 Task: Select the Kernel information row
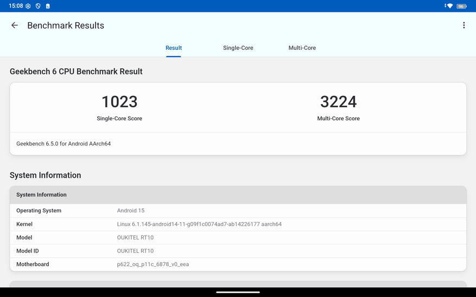[x=238, y=224]
